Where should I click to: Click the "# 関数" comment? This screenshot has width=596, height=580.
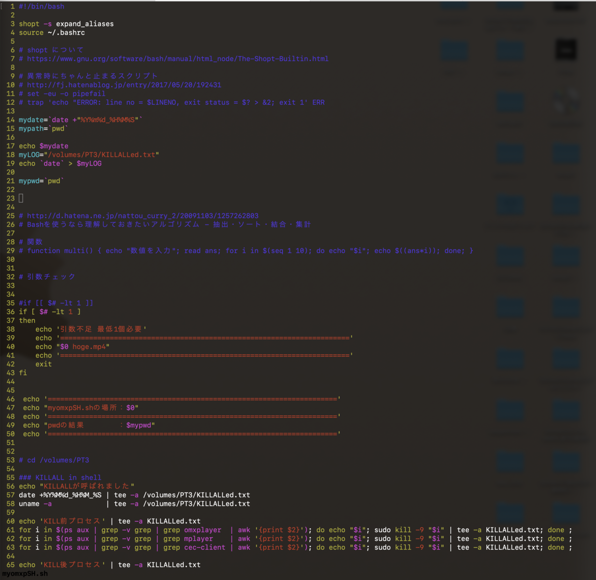pos(31,242)
